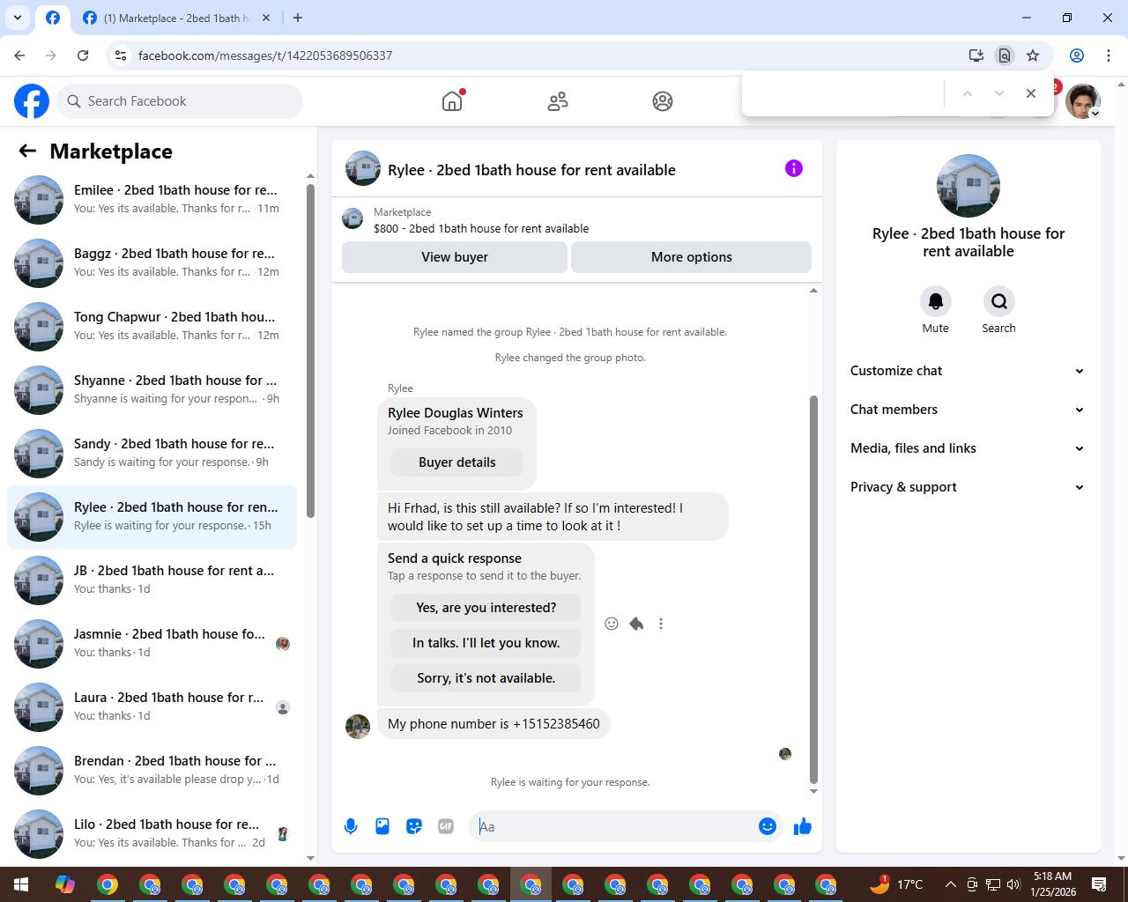Click the site information icon in address bar
This screenshot has width=1128, height=902.
(121, 55)
